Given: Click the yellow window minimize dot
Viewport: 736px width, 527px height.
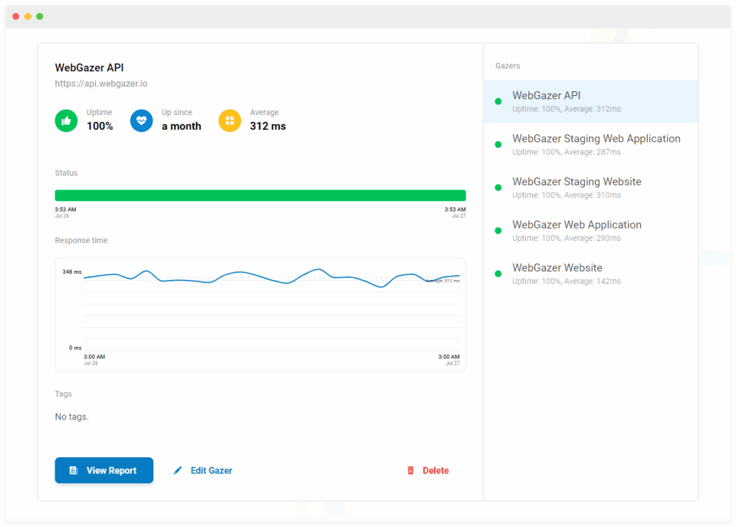Looking at the screenshot, I should pyautogui.click(x=28, y=16).
